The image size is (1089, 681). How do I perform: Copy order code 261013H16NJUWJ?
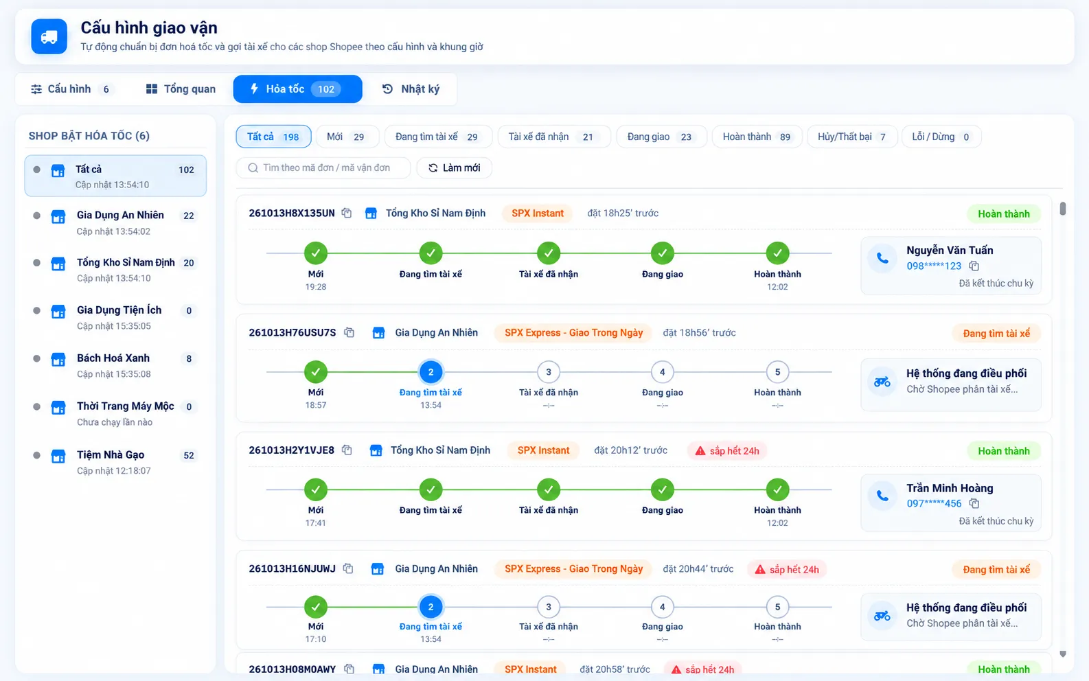pos(348,569)
